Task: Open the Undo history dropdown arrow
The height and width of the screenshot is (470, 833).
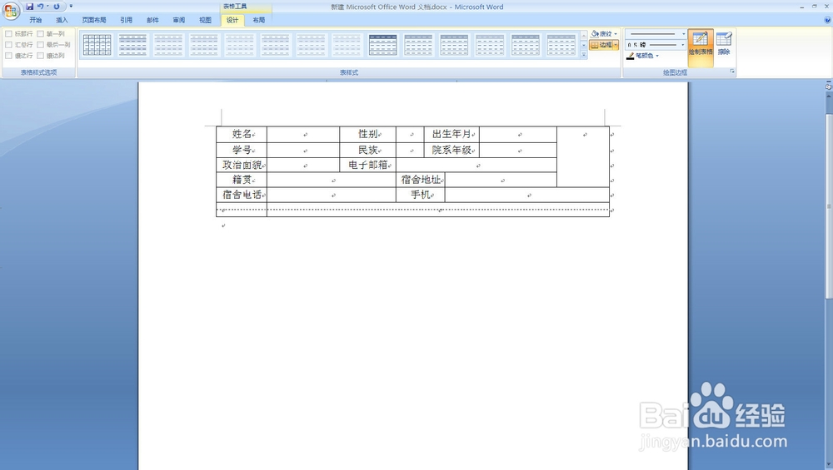Action: (47, 7)
